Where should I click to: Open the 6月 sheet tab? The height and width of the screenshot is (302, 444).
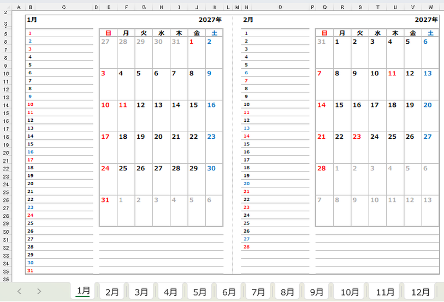tap(228, 292)
